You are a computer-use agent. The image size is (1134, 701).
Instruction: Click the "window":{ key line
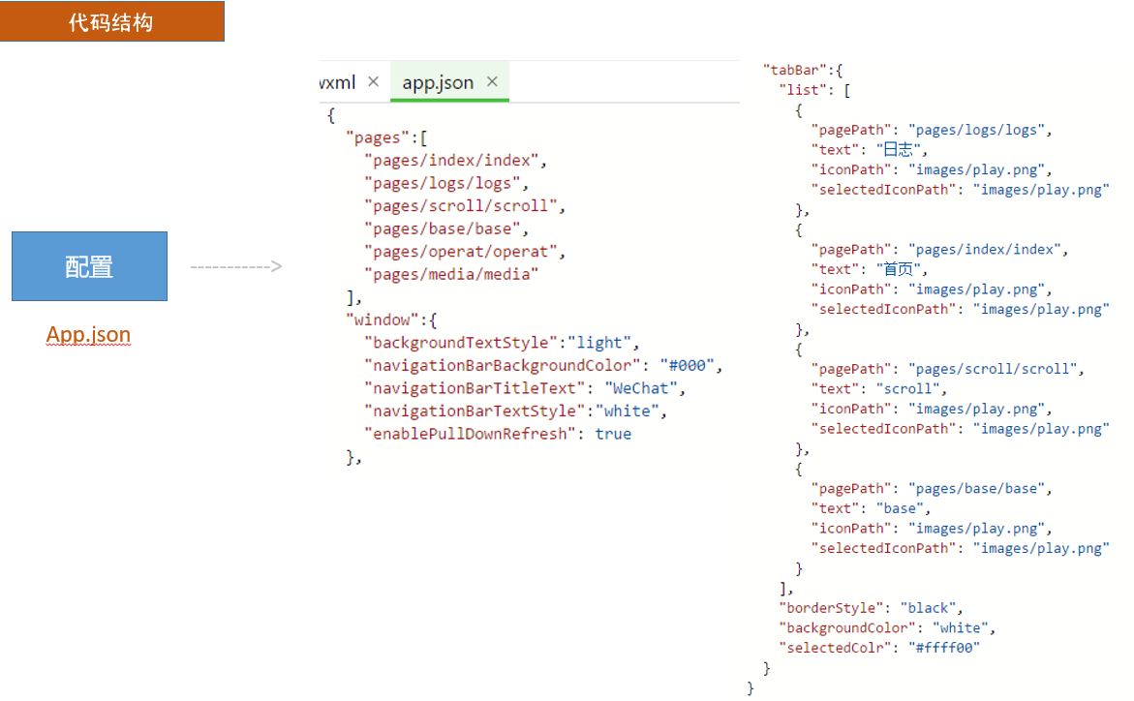coord(391,320)
